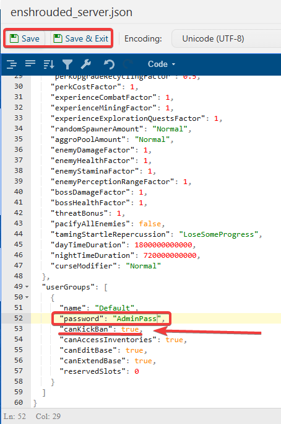Open the Unicode (UTF-8) encoding dropdown

tap(226, 38)
